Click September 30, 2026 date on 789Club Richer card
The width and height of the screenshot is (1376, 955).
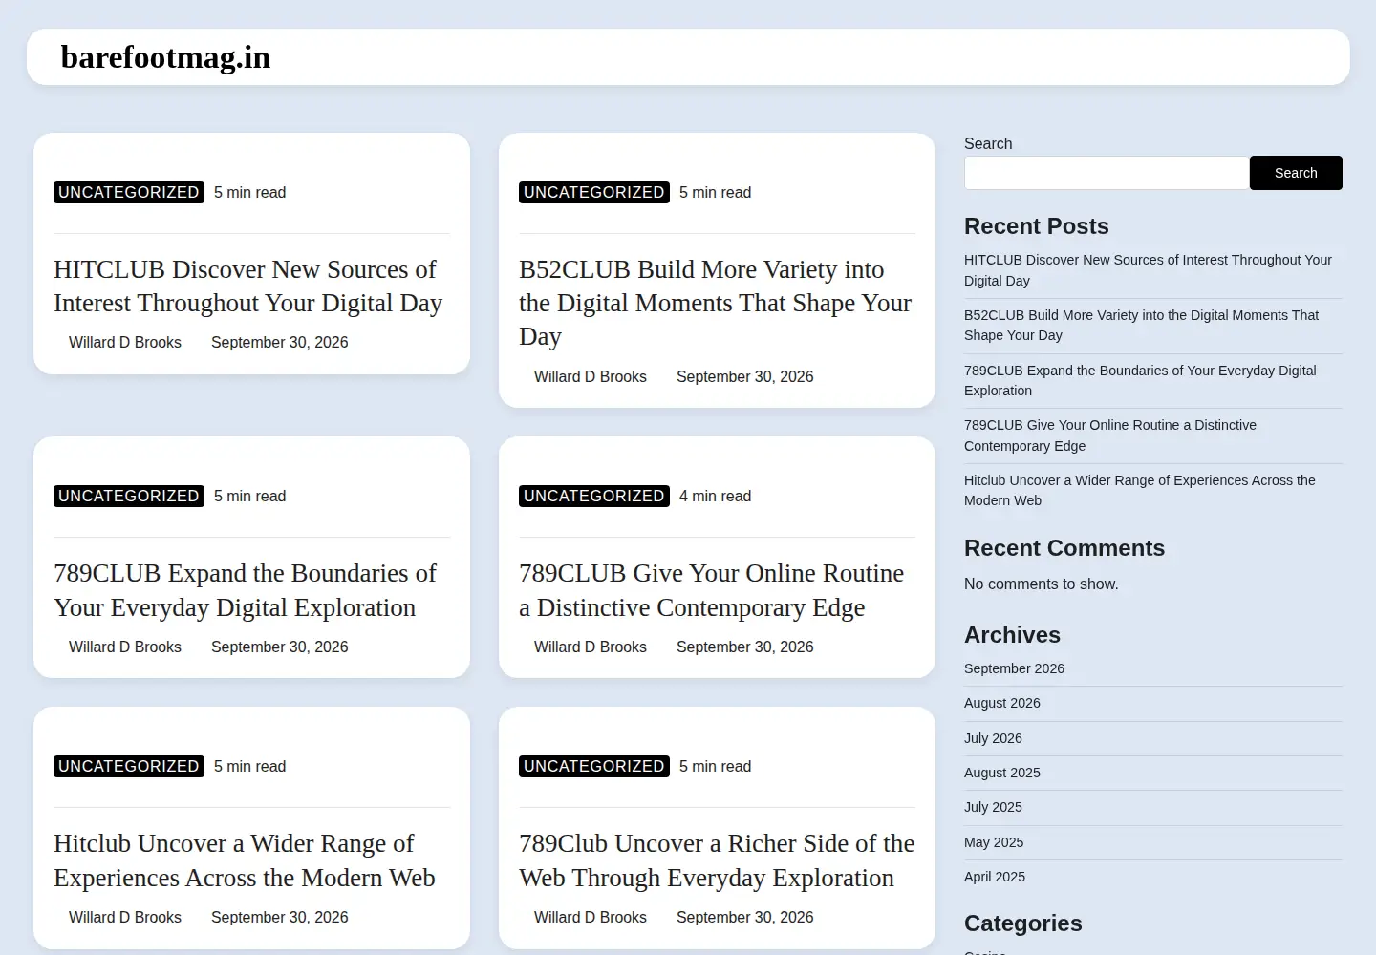(744, 917)
